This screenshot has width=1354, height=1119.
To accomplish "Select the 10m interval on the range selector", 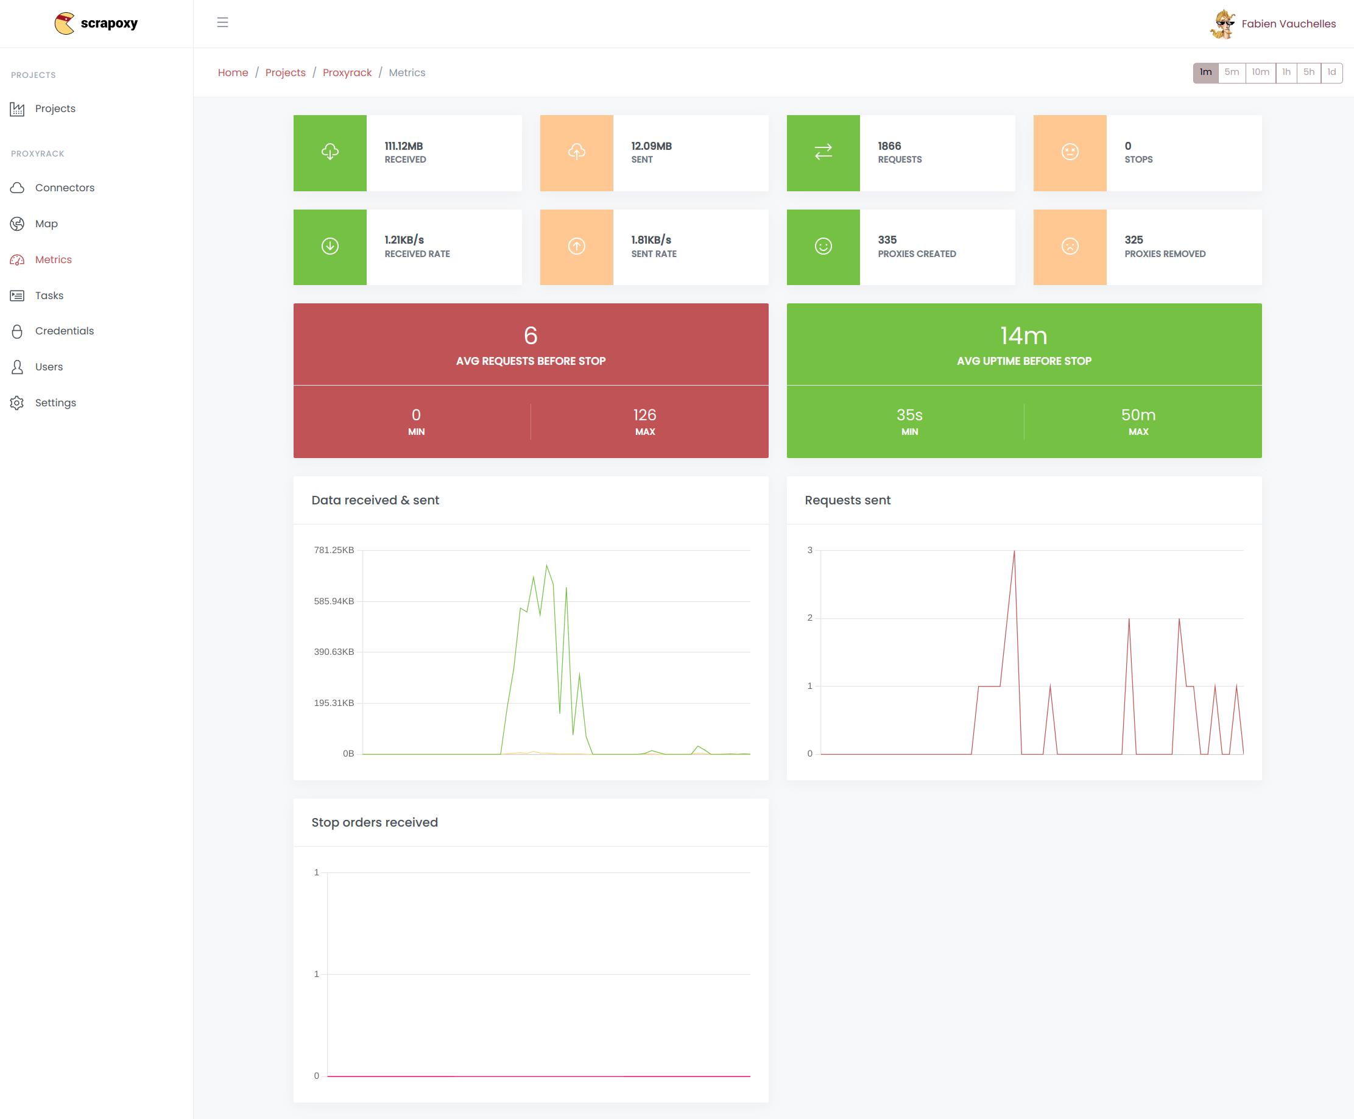I will point(1260,73).
